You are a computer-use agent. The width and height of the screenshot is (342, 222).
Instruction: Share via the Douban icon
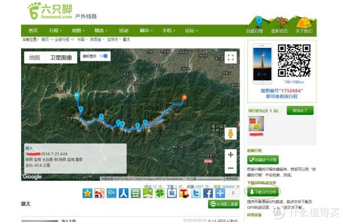coord(136,193)
